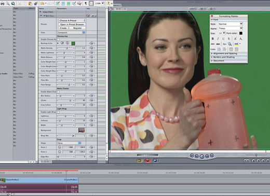Click the Point 1 crosshair button
270x196 pixels.
click(x=60, y=147)
